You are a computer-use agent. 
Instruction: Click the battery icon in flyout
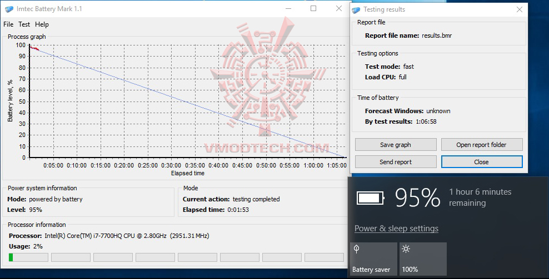(x=371, y=198)
